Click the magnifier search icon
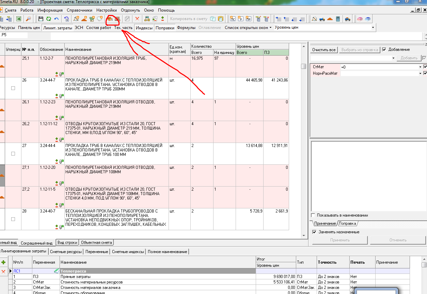This screenshot has height=294, width=427. [28, 19]
